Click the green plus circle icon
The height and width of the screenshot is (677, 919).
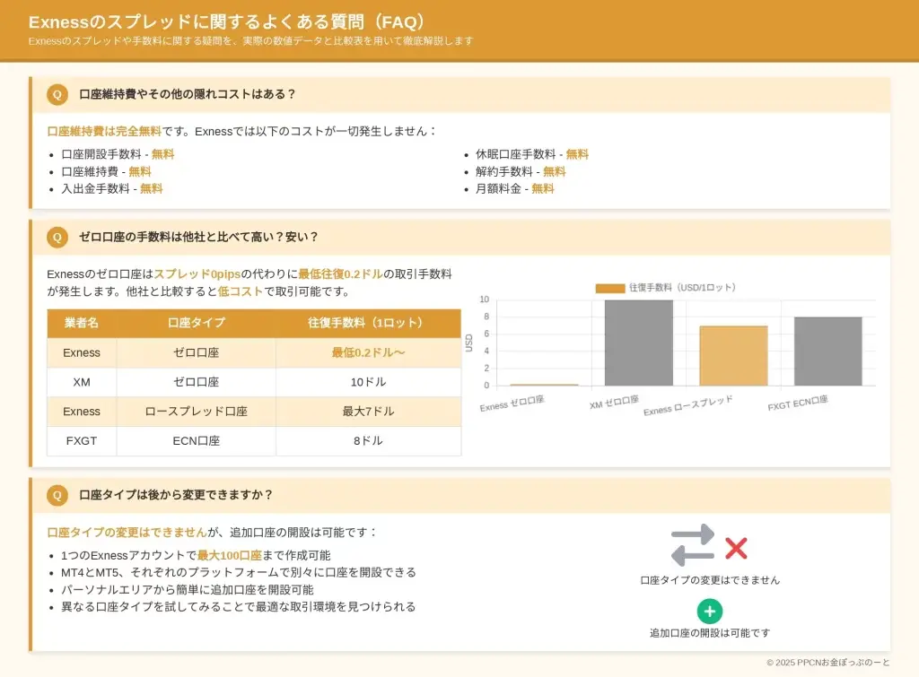(709, 612)
